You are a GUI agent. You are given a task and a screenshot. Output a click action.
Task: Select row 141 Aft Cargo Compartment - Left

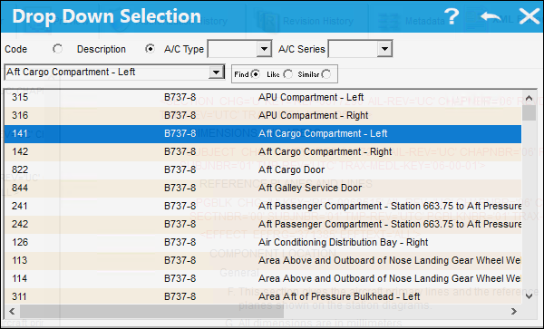[x=263, y=134]
